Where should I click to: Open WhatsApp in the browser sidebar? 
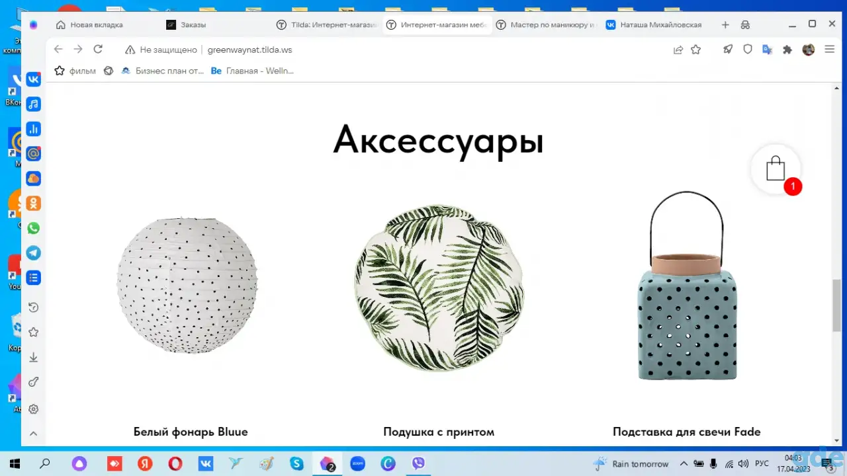[34, 228]
